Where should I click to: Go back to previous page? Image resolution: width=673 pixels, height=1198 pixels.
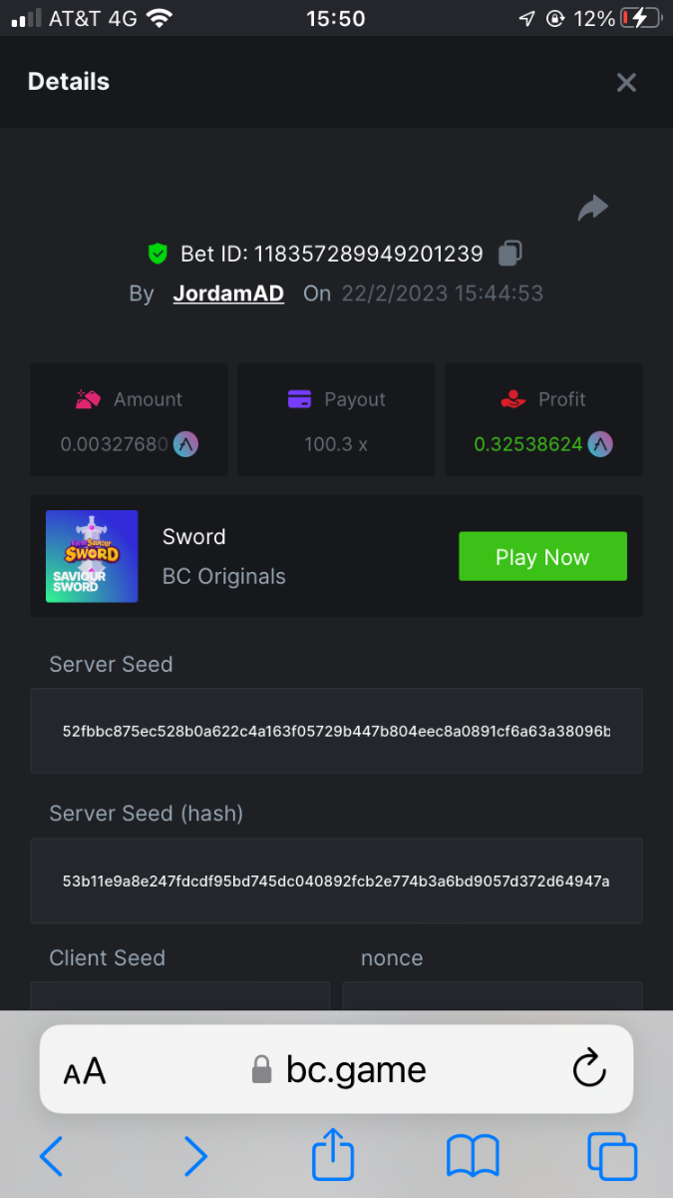(x=51, y=1156)
